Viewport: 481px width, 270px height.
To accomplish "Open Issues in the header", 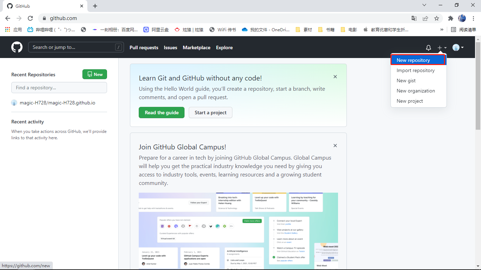I will click(x=170, y=47).
